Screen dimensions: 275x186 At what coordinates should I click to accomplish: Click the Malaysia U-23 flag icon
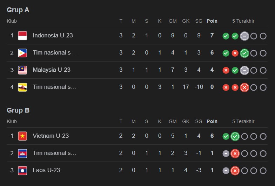[x=22, y=70]
